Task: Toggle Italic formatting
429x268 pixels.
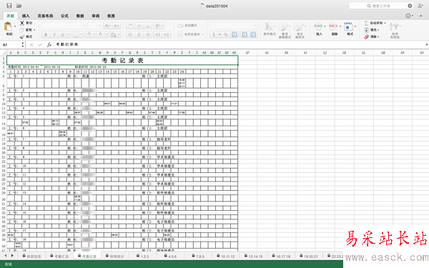Action: pyautogui.click(x=54, y=34)
